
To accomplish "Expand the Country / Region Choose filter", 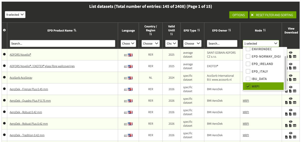I will (x=150, y=43).
